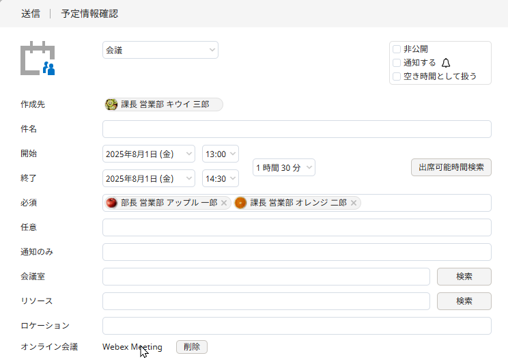The width and height of the screenshot is (508, 362).
Task: Click the kiwi avatar of キウイ 三郎
Action: (x=111, y=105)
